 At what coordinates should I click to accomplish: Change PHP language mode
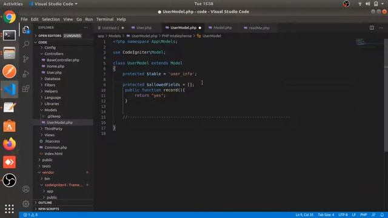pos(364,215)
